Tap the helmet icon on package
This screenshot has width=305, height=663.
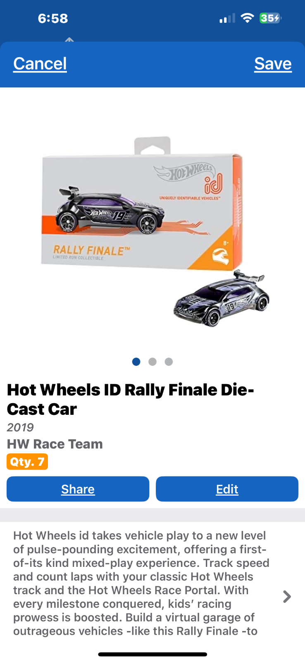(x=220, y=256)
